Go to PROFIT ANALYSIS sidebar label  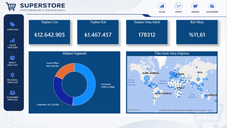point(13,64)
